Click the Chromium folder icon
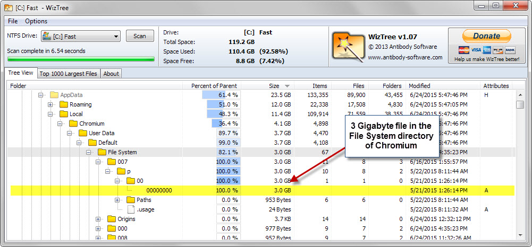This screenshot has width=532, height=247. pyautogui.click(x=73, y=124)
